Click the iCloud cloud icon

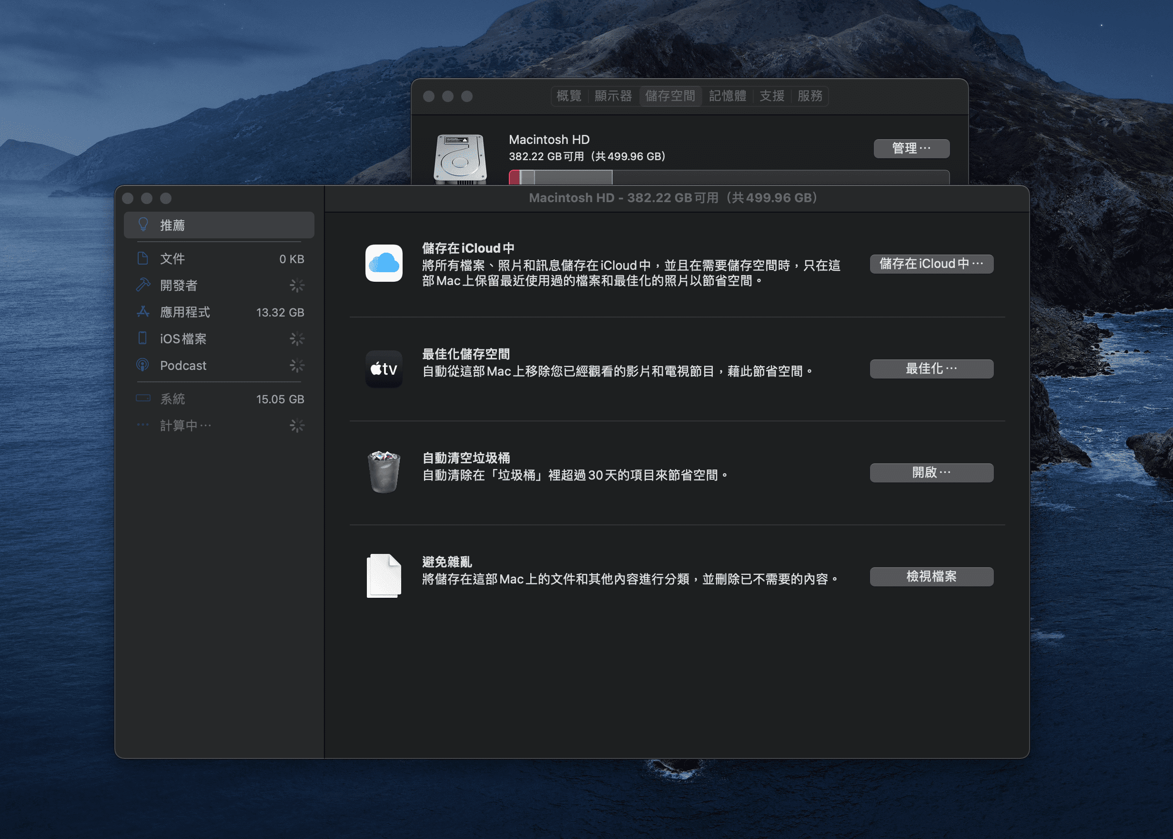384,263
